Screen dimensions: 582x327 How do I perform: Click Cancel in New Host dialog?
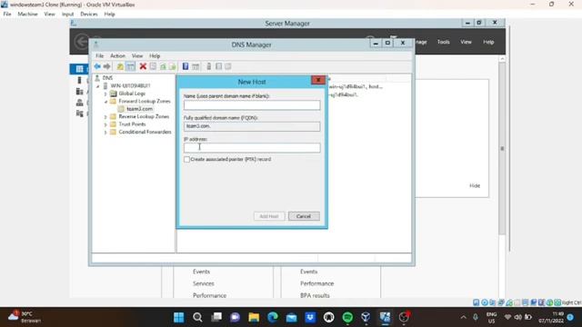(x=304, y=216)
